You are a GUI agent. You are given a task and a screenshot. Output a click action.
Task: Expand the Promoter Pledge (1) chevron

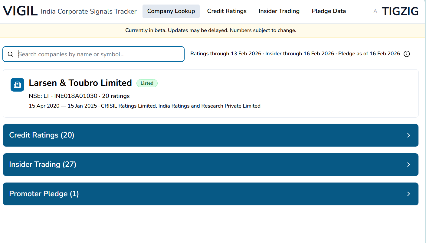(x=408, y=194)
